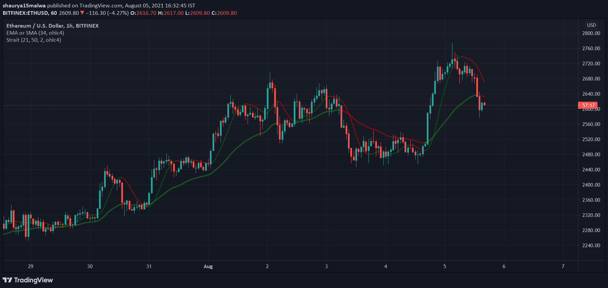Click the 2440.00 price axis label
This screenshot has height=288, width=608.
(591, 169)
